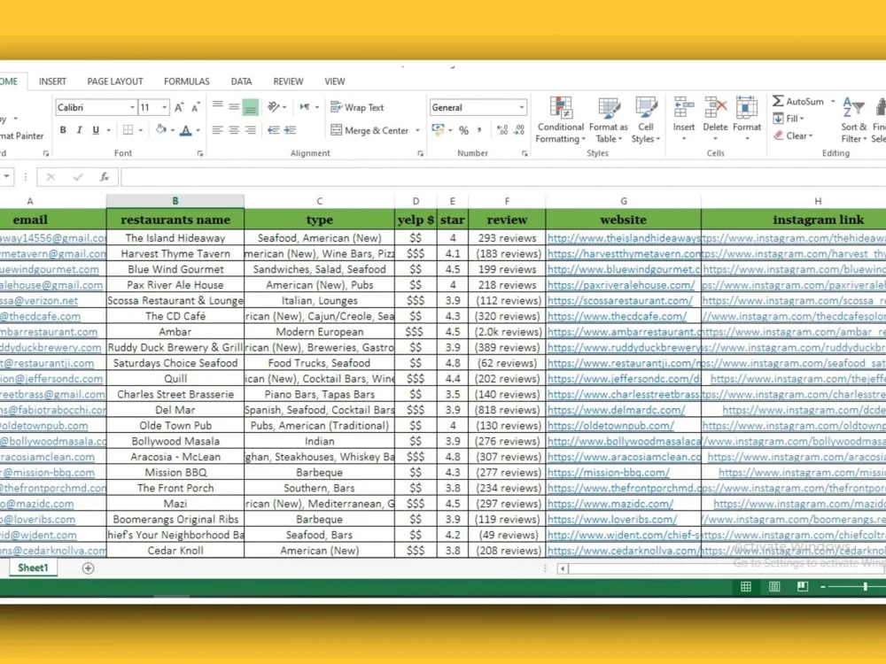
Task: Open Conditional Formatting
Action: point(560,120)
